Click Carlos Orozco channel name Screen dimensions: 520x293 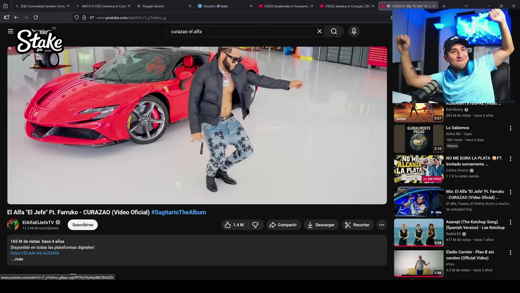point(457,171)
